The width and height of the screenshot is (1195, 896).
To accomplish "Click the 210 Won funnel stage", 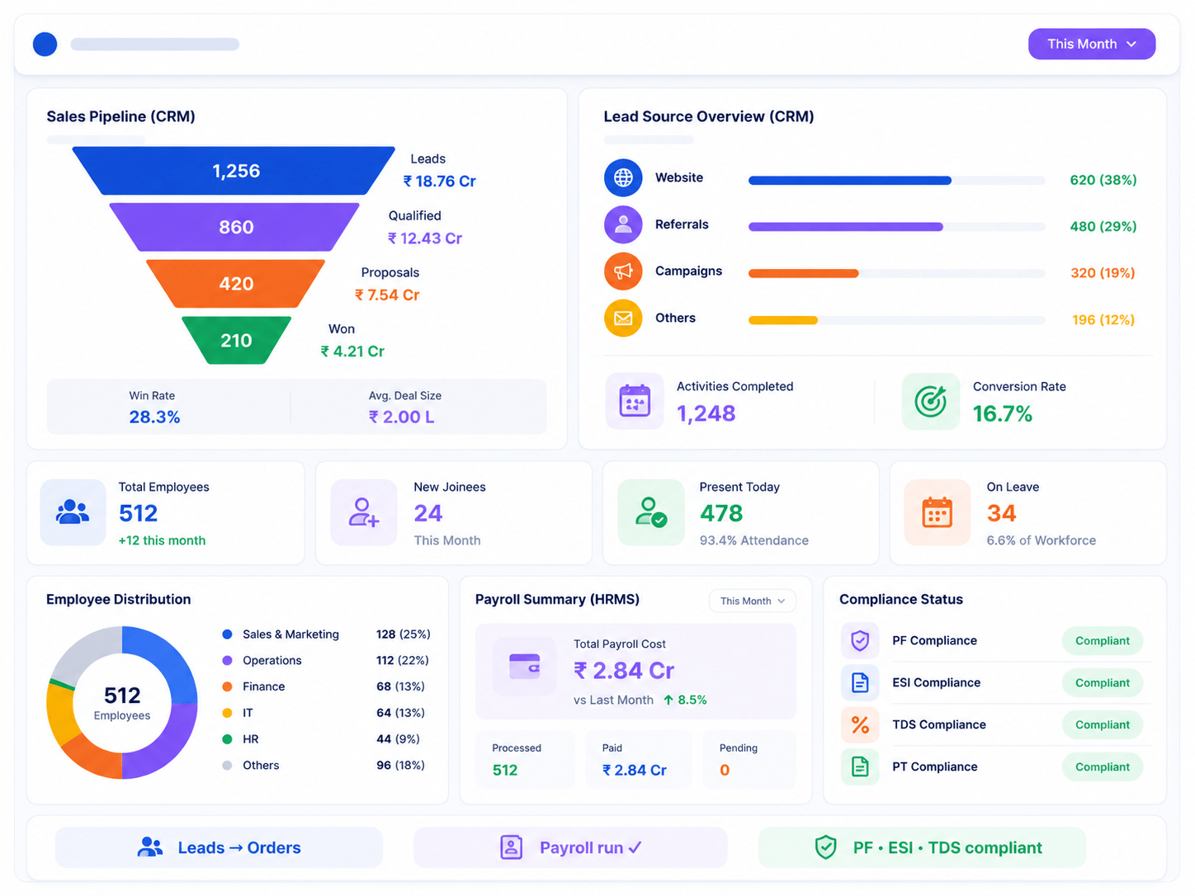I will (x=236, y=340).
